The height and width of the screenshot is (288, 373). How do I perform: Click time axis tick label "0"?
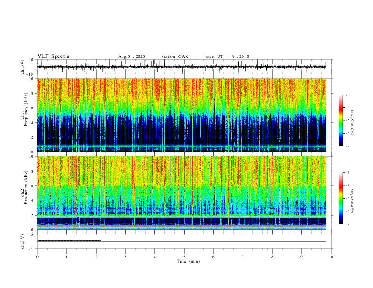click(37, 257)
